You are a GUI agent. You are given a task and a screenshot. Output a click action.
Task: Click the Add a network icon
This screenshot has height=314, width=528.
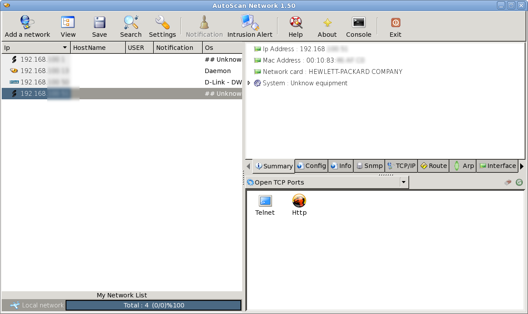click(x=27, y=22)
